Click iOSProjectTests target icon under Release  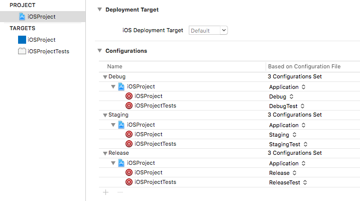coord(129,182)
